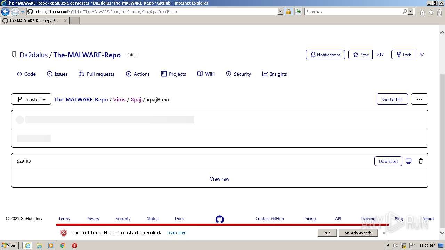445x250 pixels.
Task: Open the repository Security tab
Action: [x=238, y=74]
